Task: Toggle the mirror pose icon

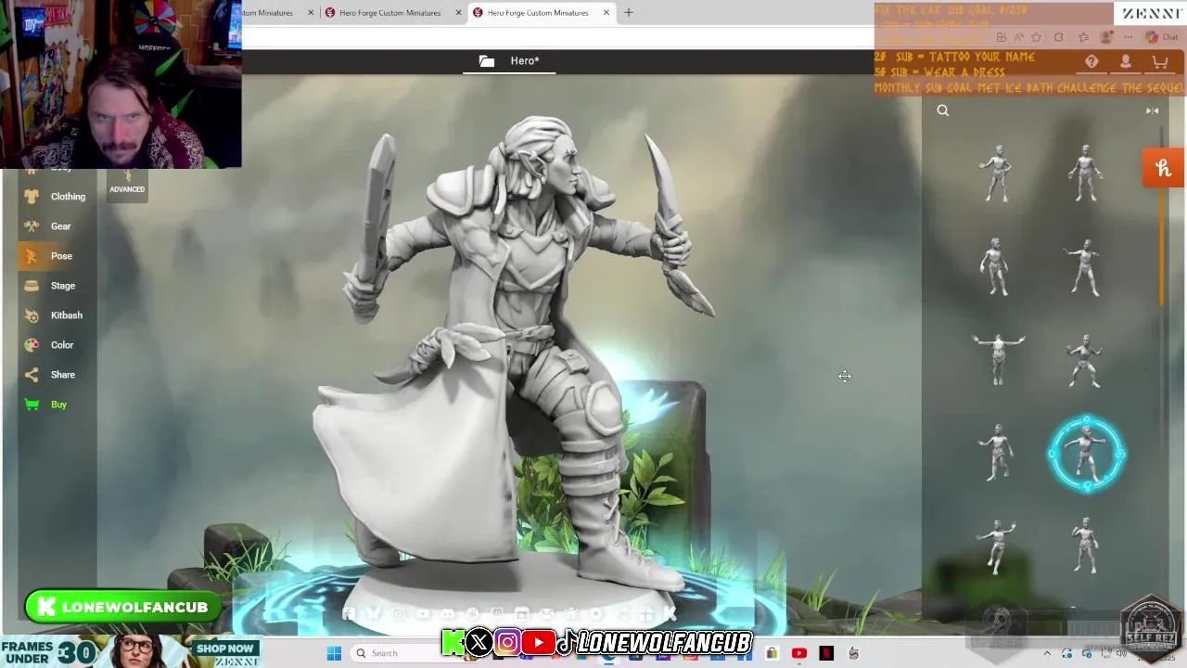Action: tap(1152, 110)
